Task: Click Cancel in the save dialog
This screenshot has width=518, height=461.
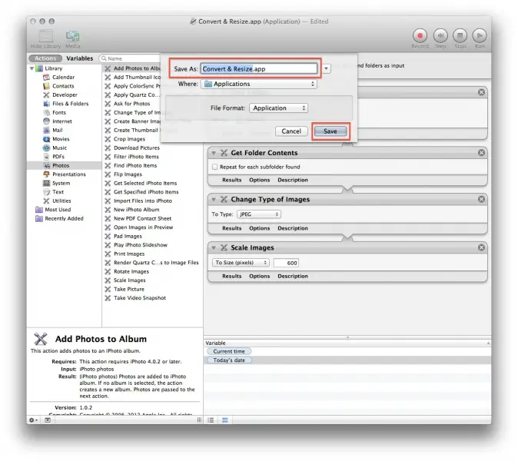Action: click(291, 131)
